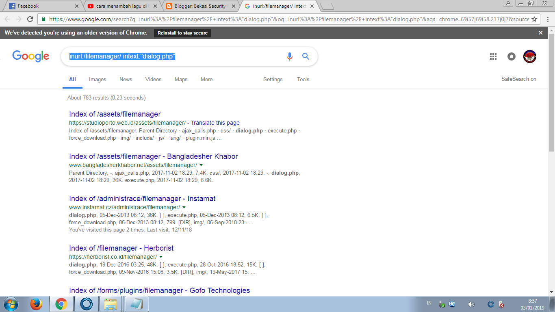Viewport: 555px width, 312px height.
Task: Open the Instamat administrace filemanager result
Action: coord(142,199)
